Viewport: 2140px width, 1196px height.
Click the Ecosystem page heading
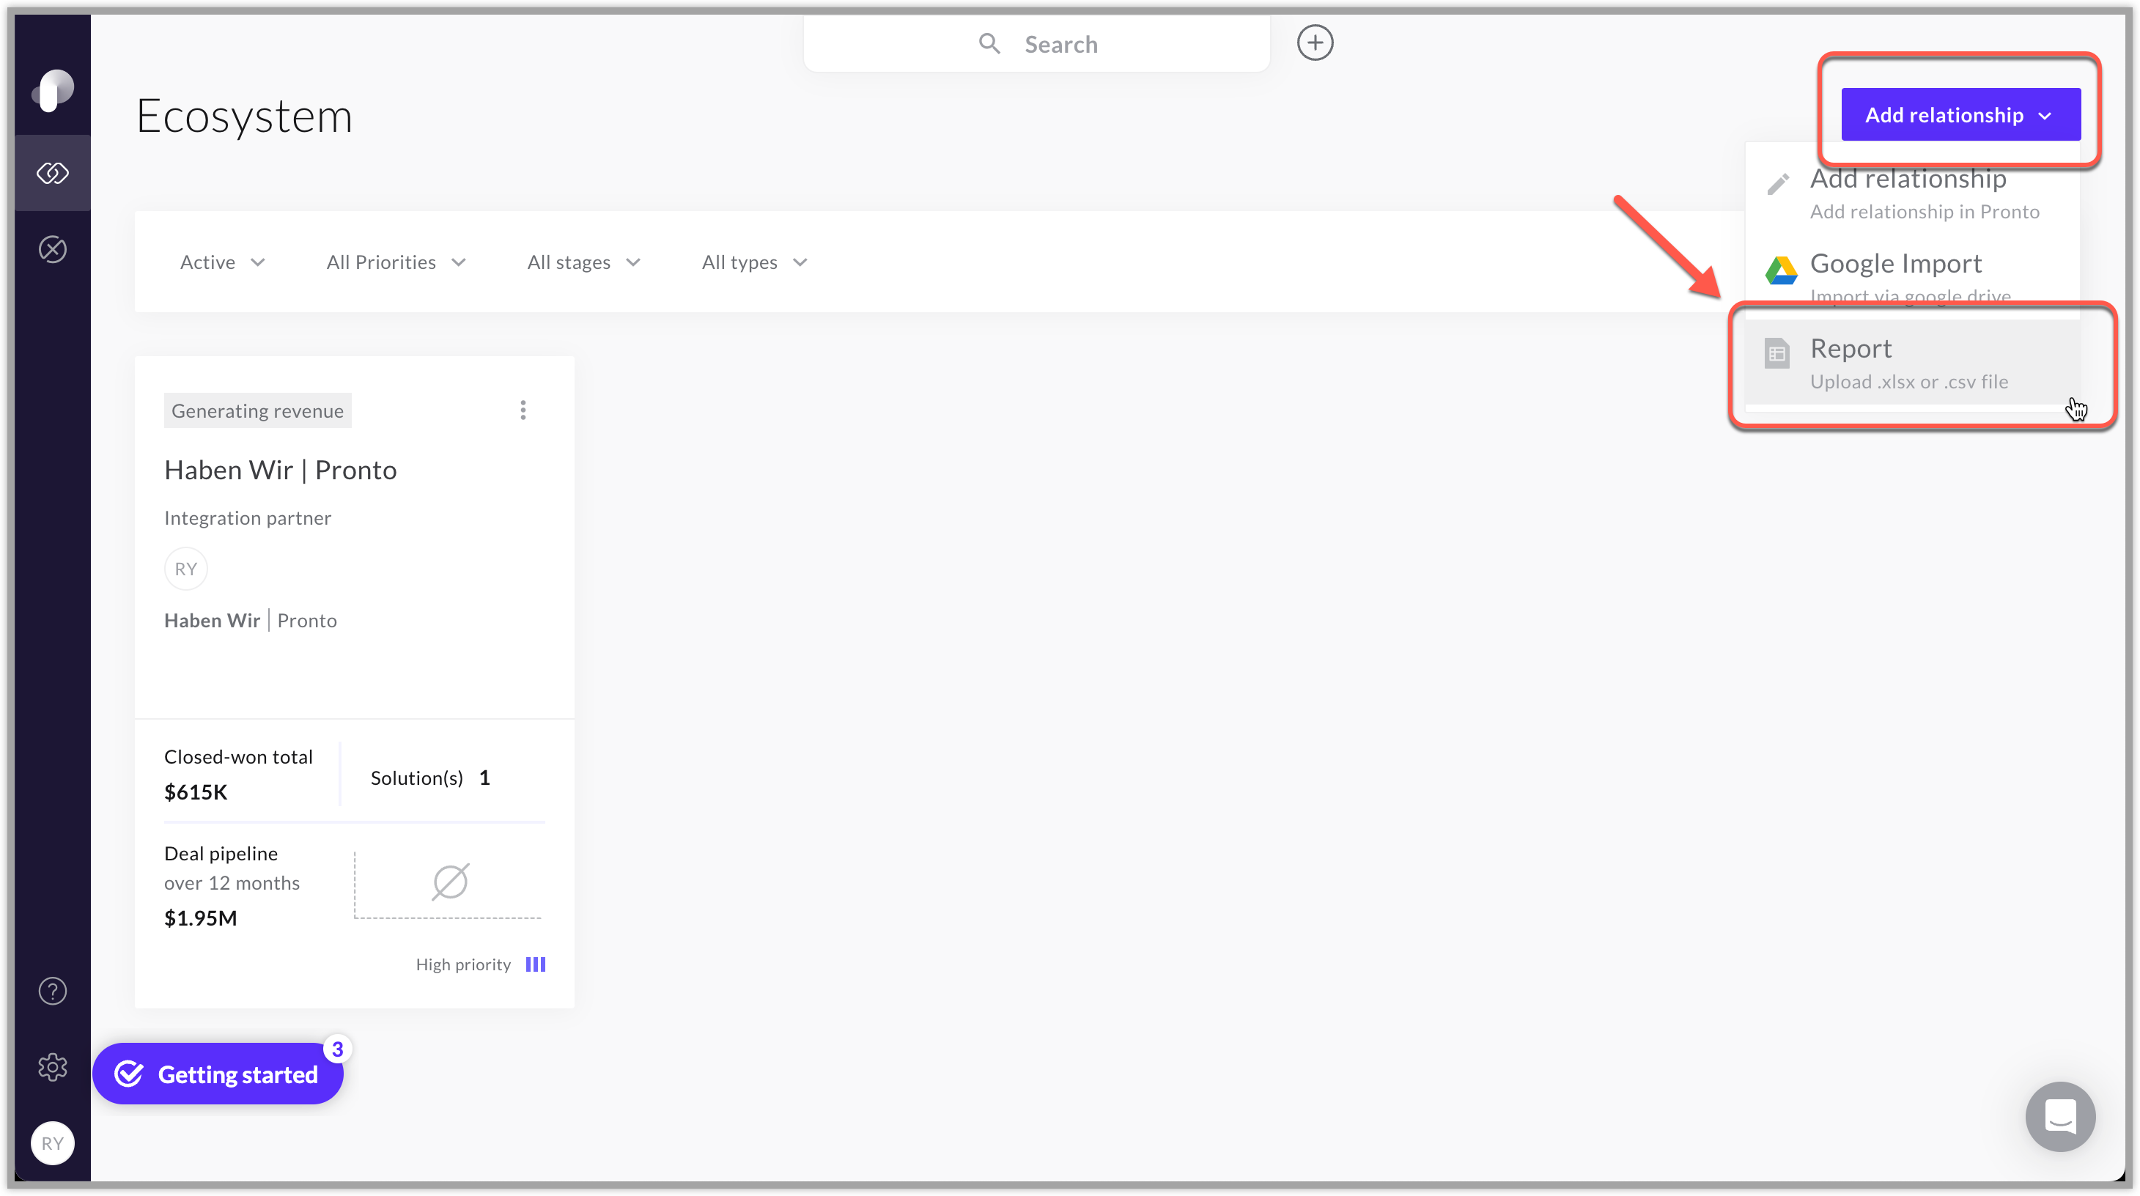[x=244, y=116]
